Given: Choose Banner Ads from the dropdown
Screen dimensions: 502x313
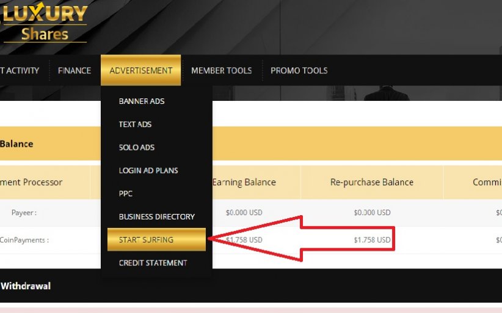Looking at the screenshot, I should (x=142, y=101).
